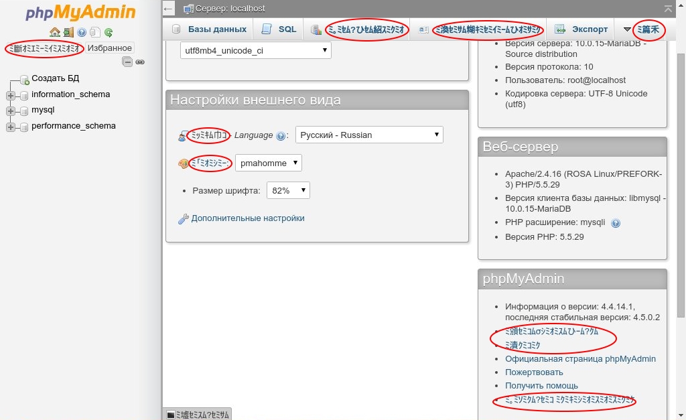Click the phpMyAdmin logo
This screenshot has height=420, width=686.
[x=80, y=13]
